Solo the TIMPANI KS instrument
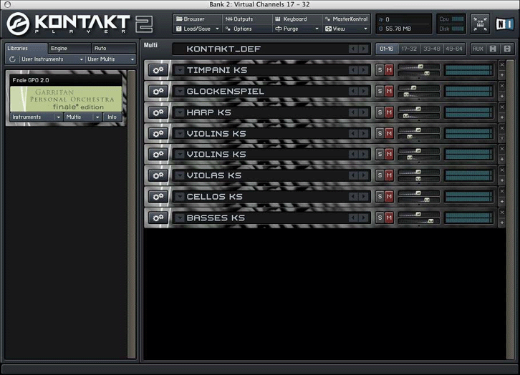The width and height of the screenshot is (520, 375). click(x=380, y=70)
